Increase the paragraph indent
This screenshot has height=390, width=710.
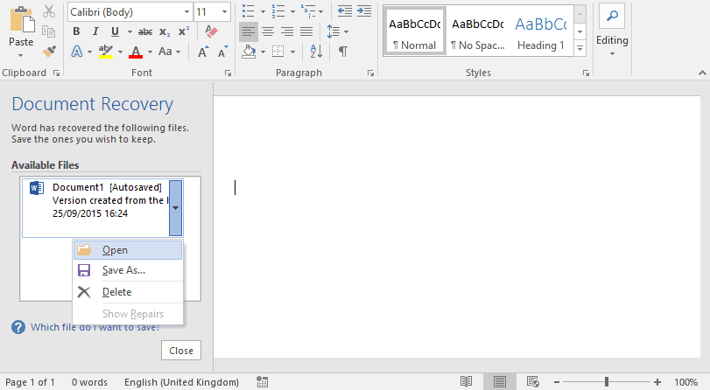(364, 10)
